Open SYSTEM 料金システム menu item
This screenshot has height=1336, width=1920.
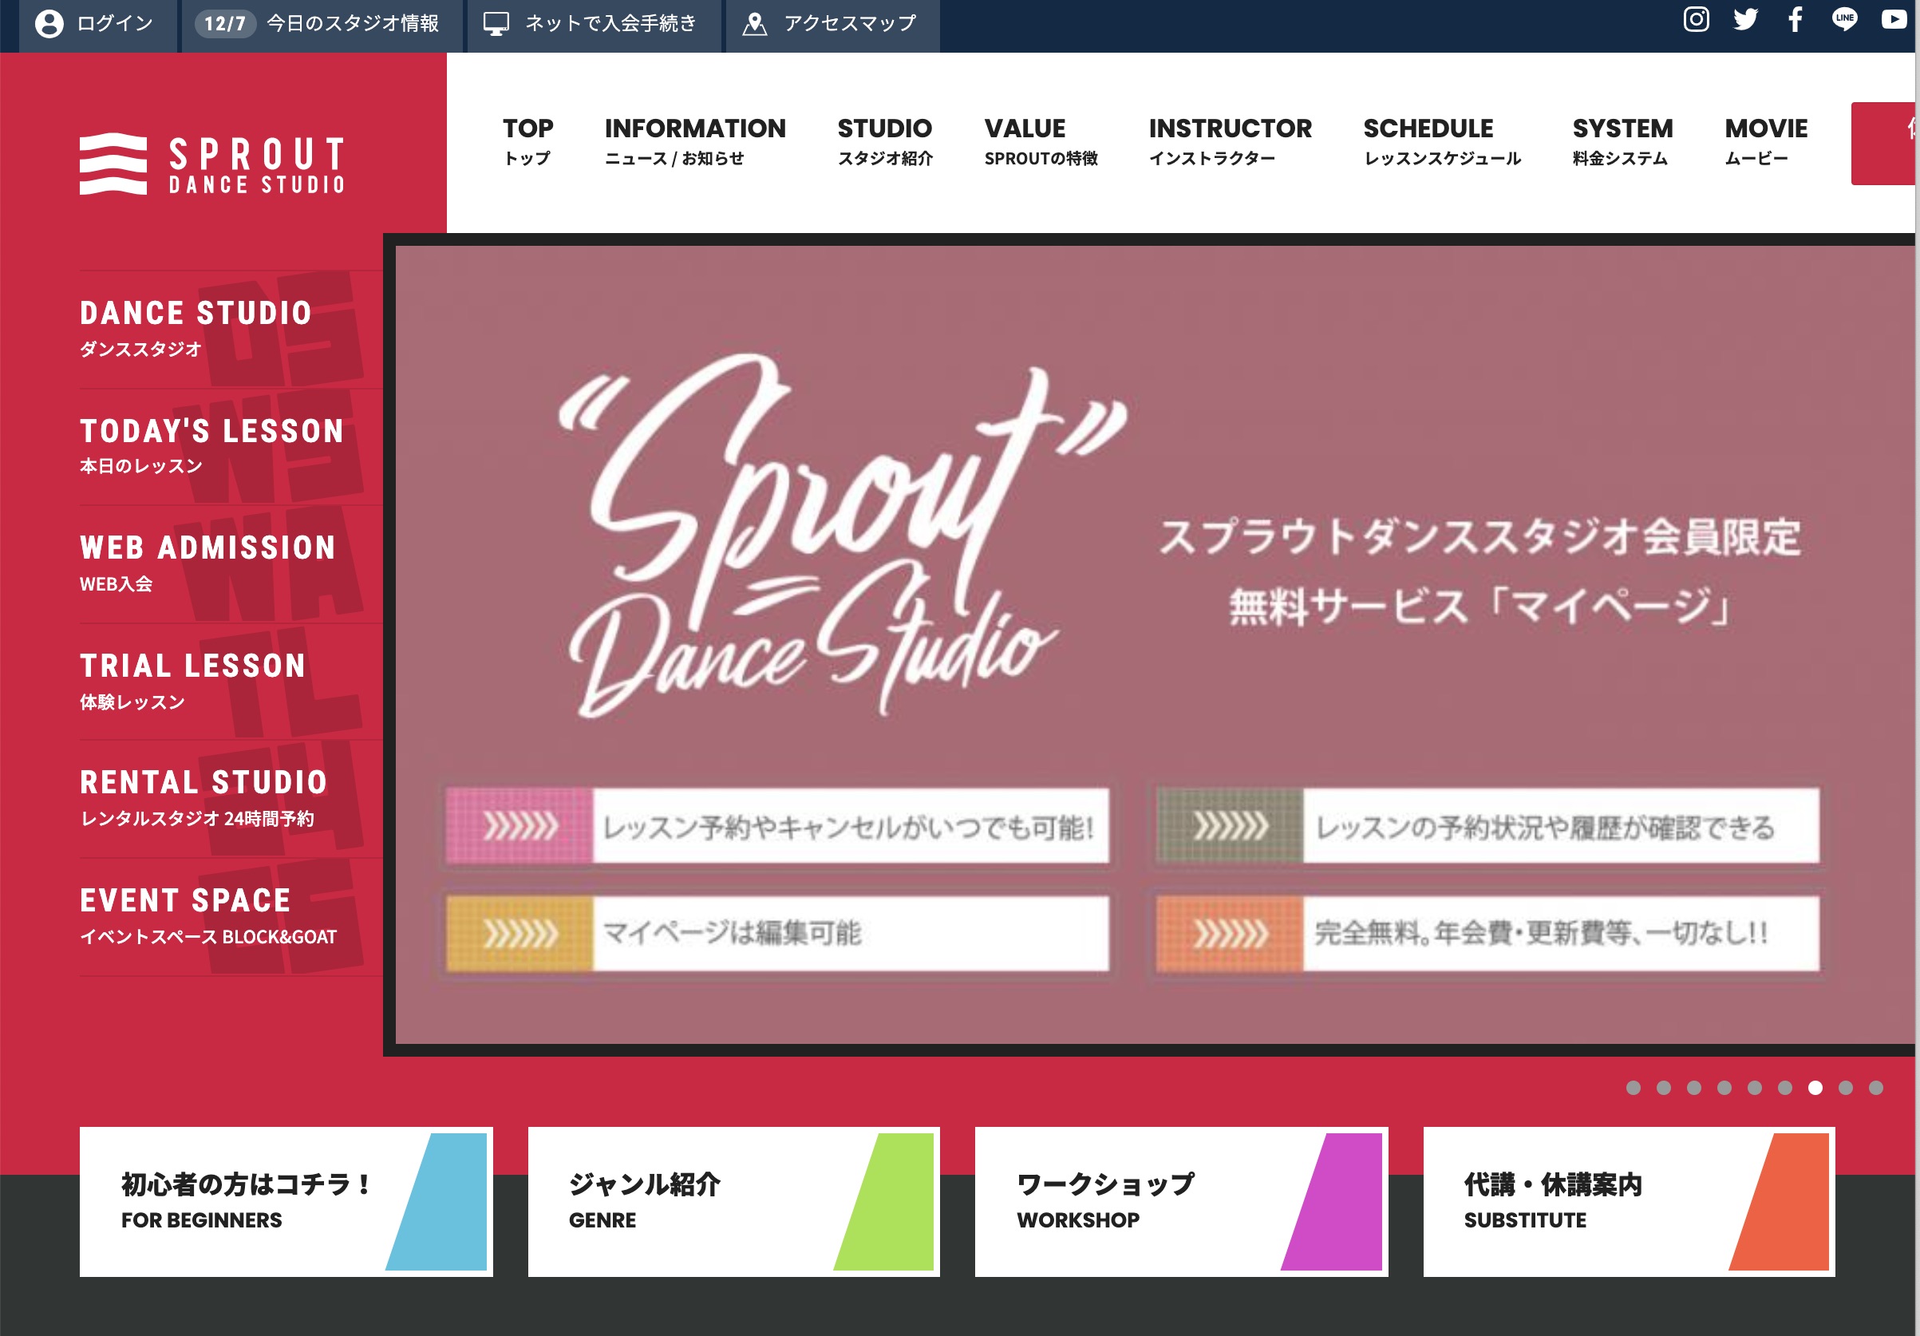click(x=1622, y=141)
